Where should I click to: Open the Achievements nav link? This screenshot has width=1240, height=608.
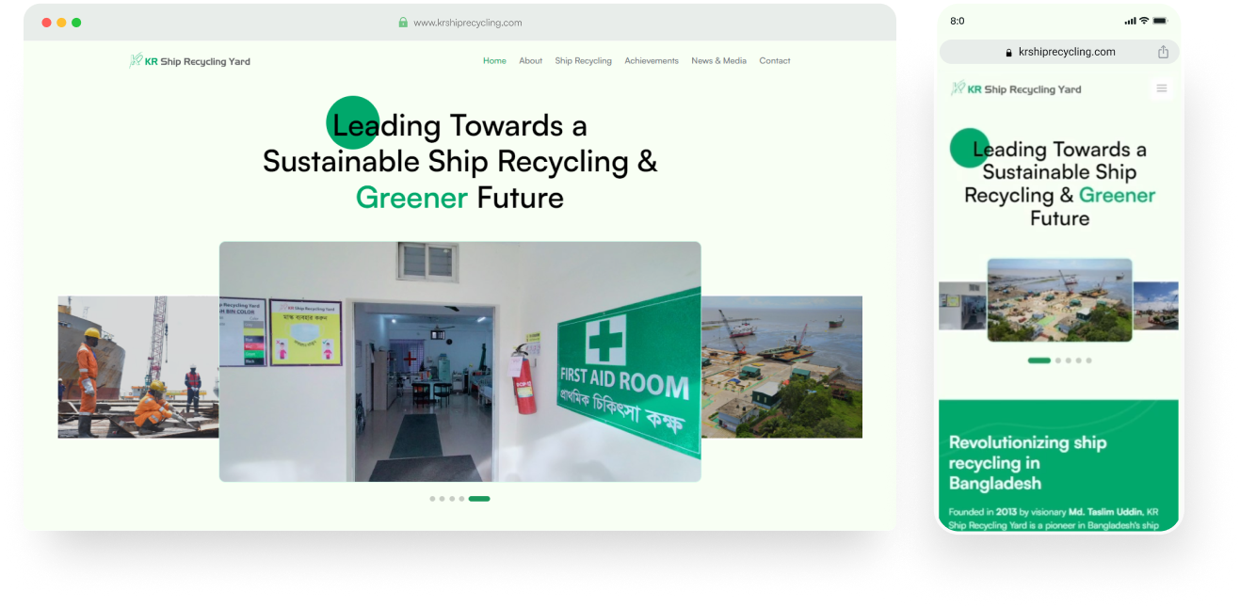point(651,61)
